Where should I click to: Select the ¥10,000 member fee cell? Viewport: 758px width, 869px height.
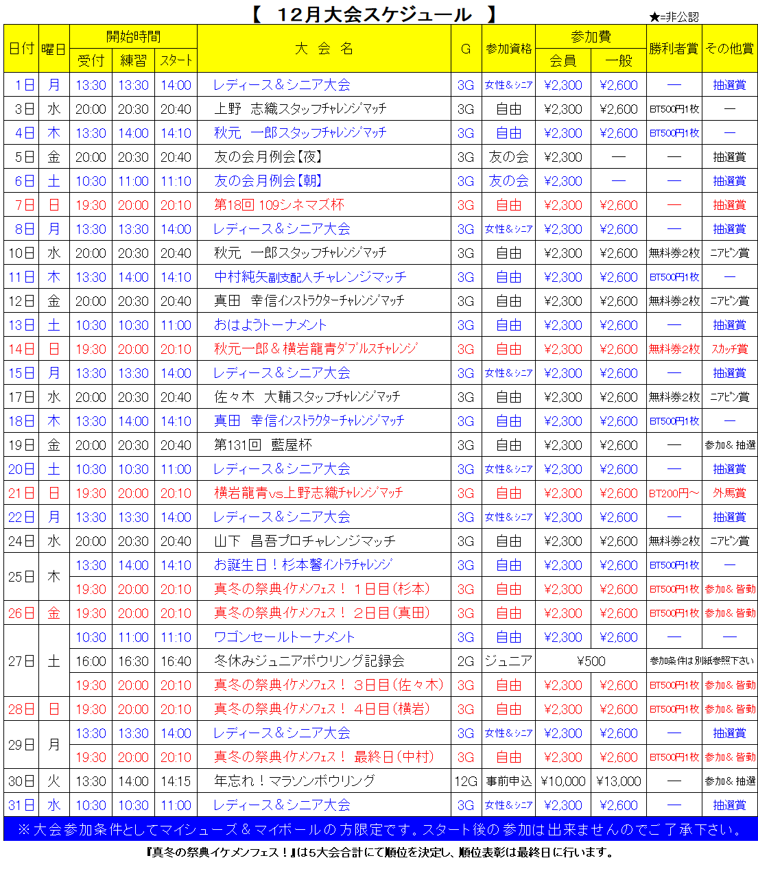click(x=562, y=781)
